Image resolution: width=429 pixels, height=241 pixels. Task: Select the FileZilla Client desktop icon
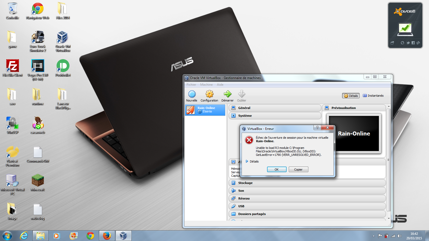click(13, 68)
